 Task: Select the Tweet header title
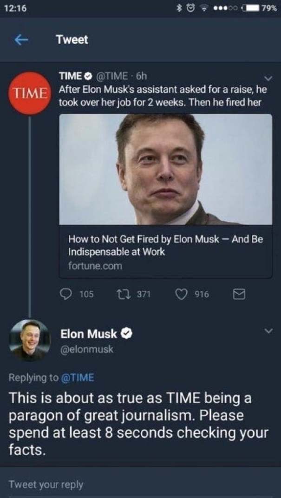pos(72,40)
